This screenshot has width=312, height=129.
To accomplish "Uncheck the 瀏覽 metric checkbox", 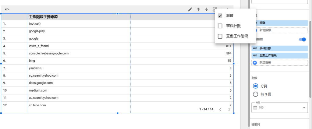I will [x=220, y=16].
